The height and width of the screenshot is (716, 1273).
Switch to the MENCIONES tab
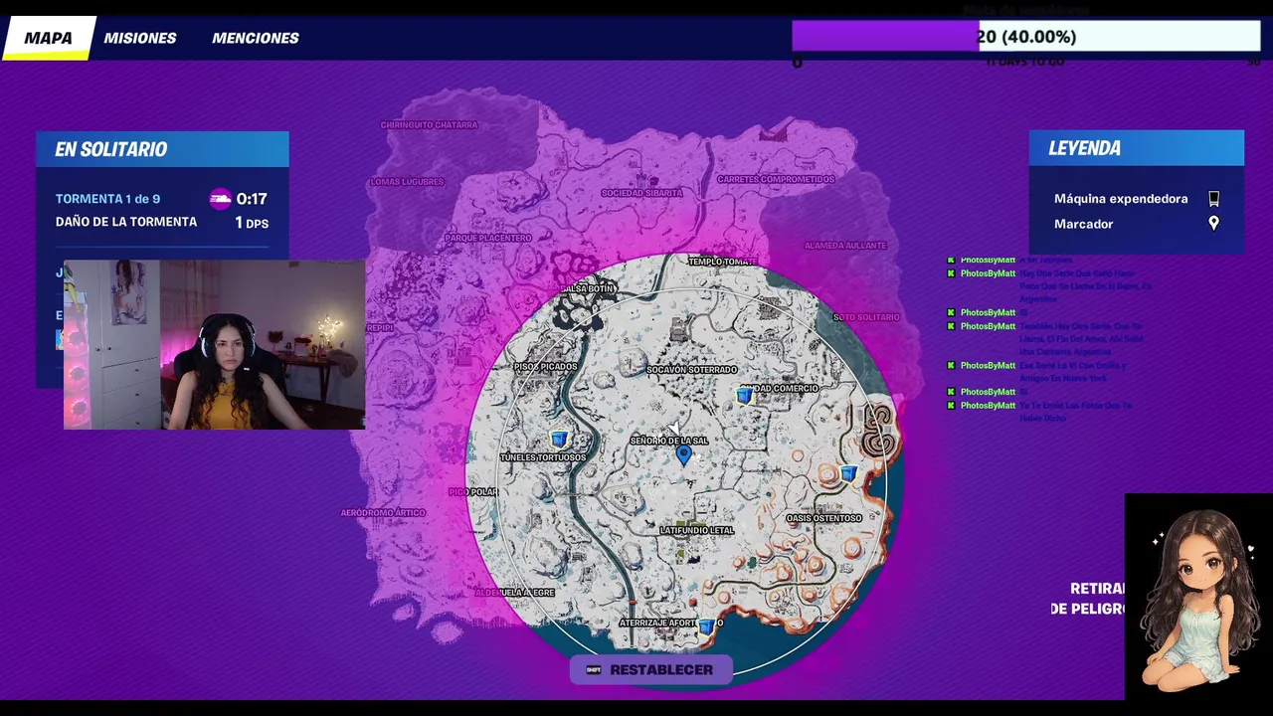click(x=256, y=38)
